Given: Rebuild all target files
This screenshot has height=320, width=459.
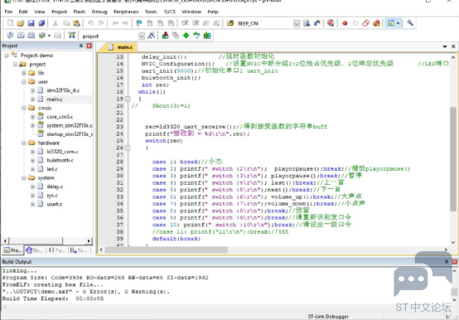Looking at the screenshot, I should click(31, 36).
